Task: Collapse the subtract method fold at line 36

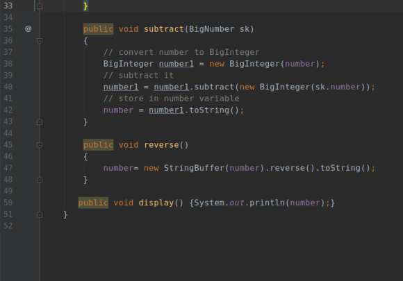Action: (40, 40)
